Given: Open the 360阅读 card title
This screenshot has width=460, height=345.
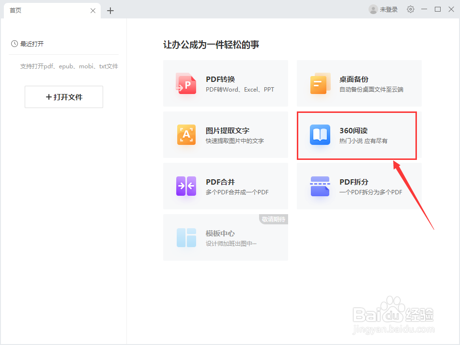Looking at the screenshot, I should coord(353,131).
